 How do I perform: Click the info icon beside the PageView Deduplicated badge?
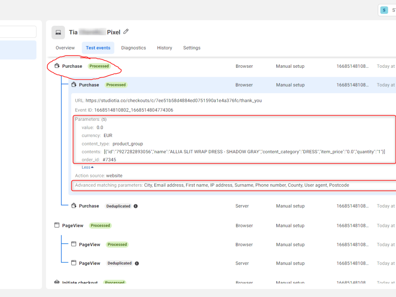click(137, 263)
